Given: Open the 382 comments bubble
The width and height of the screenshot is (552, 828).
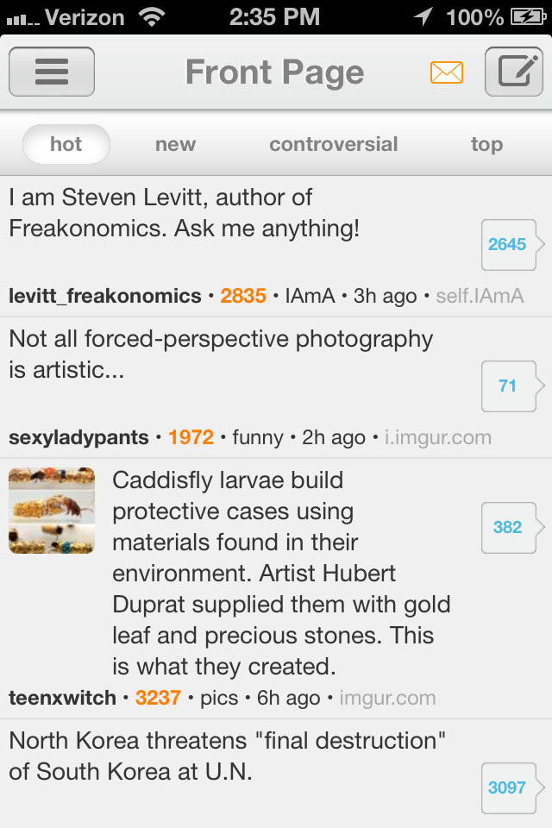Looking at the screenshot, I should [x=507, y=527].
